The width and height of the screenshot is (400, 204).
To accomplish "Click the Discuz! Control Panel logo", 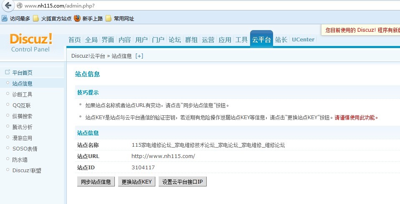I will point(31,42).
